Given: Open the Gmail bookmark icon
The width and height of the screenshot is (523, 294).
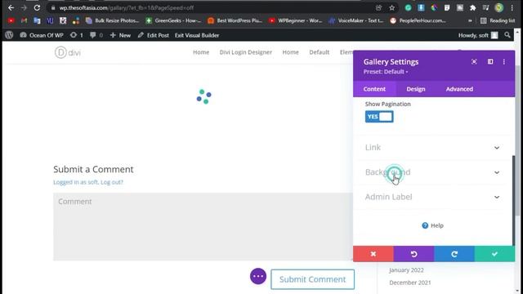Looking at the screenshot, I should [24, 20].
